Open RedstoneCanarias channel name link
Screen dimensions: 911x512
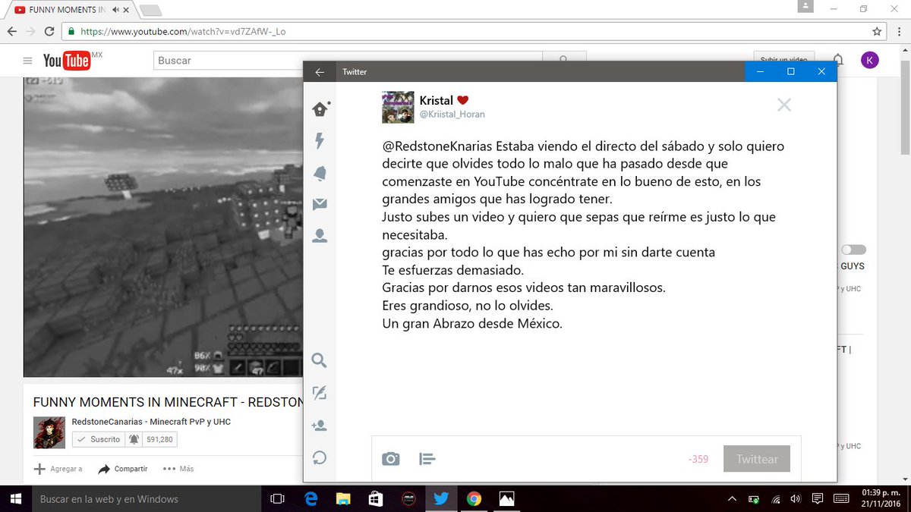151,422
